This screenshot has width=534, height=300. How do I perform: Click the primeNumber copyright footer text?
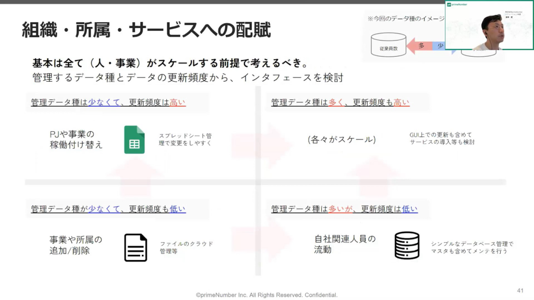266,295
